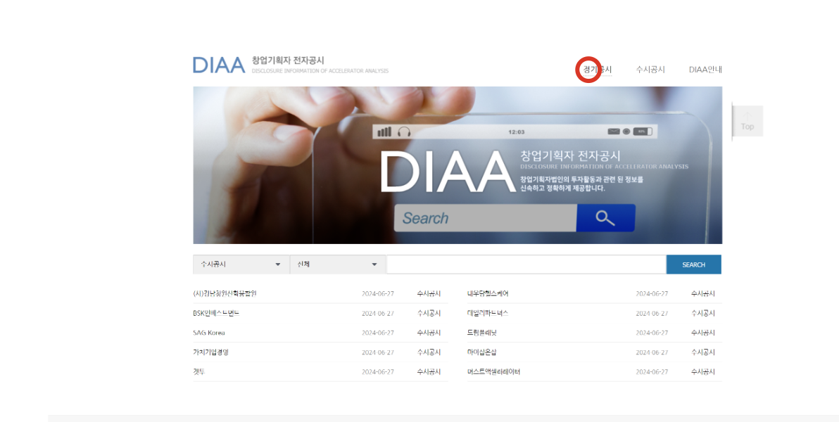
Task: Click the 2024-06-27 date in 머스트액셀러레이터 row
Action: coord(652,372)
